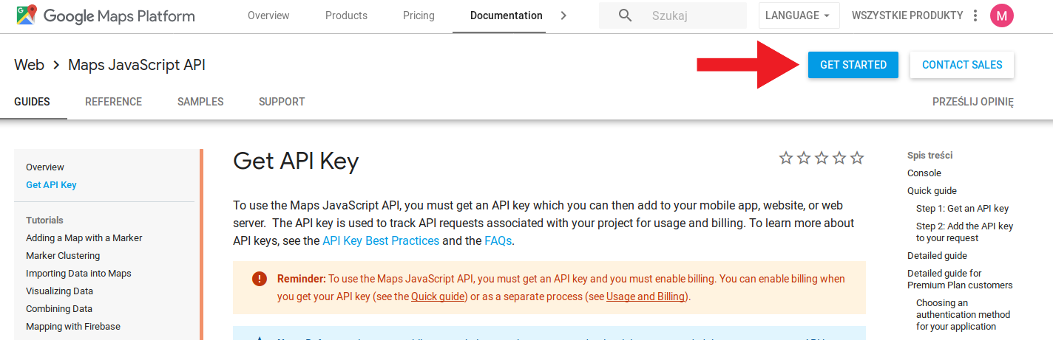Click the Google Maps Platform logo icon

point(27,15)
